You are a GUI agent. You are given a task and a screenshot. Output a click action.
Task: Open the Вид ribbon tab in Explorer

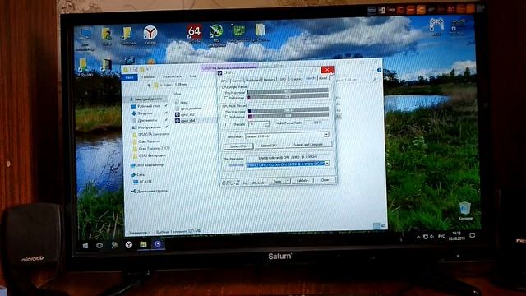(x=192, y=76)
